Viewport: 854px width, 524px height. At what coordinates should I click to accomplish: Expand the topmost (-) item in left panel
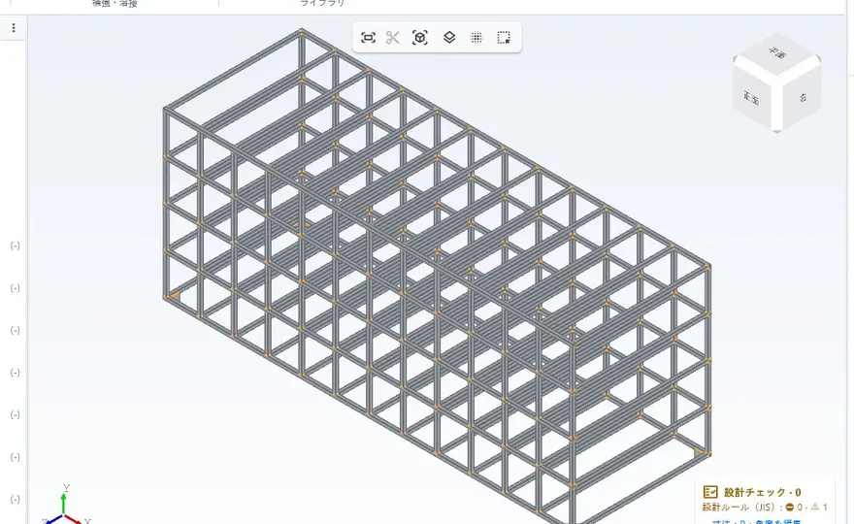point(16,246)
